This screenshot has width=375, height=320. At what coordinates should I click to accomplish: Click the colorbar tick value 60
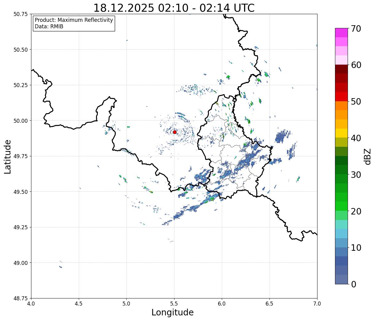tap(356, 65)
